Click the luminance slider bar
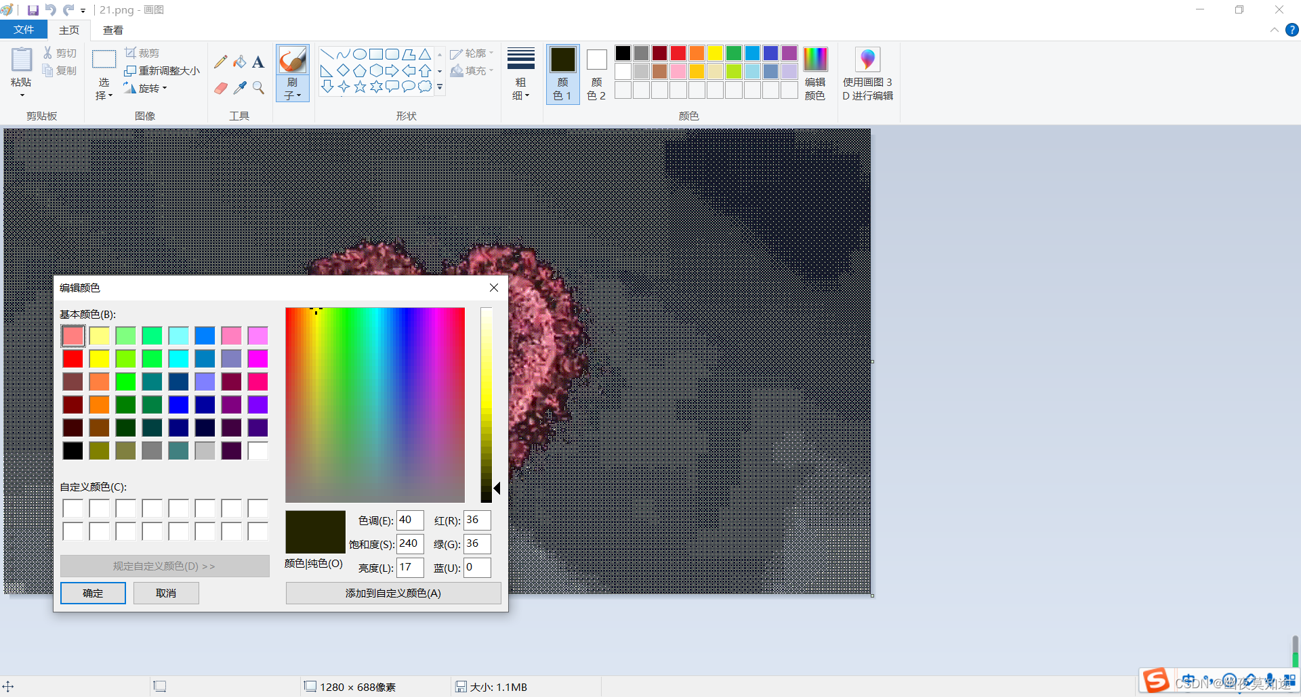This screenshot has width=1301, height=697. [486, 405]
